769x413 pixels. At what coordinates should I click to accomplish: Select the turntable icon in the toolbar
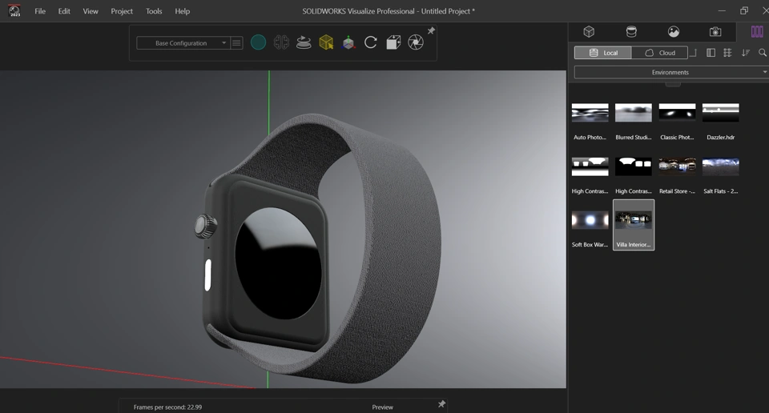click(x=304, y=43)
